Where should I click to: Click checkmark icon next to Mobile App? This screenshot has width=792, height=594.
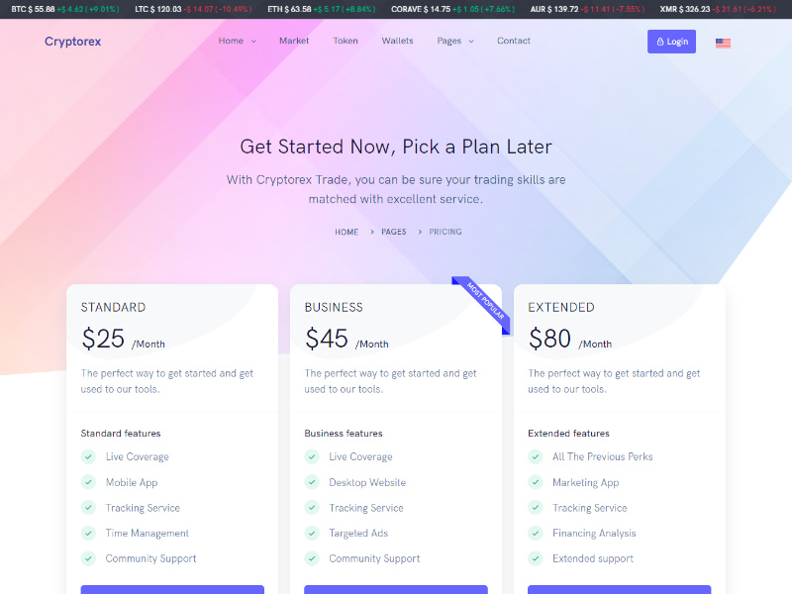coord(88,482)
